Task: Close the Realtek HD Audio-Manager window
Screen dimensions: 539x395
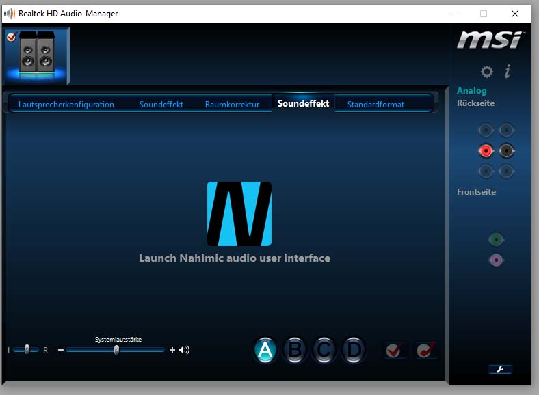Action: 514,14
